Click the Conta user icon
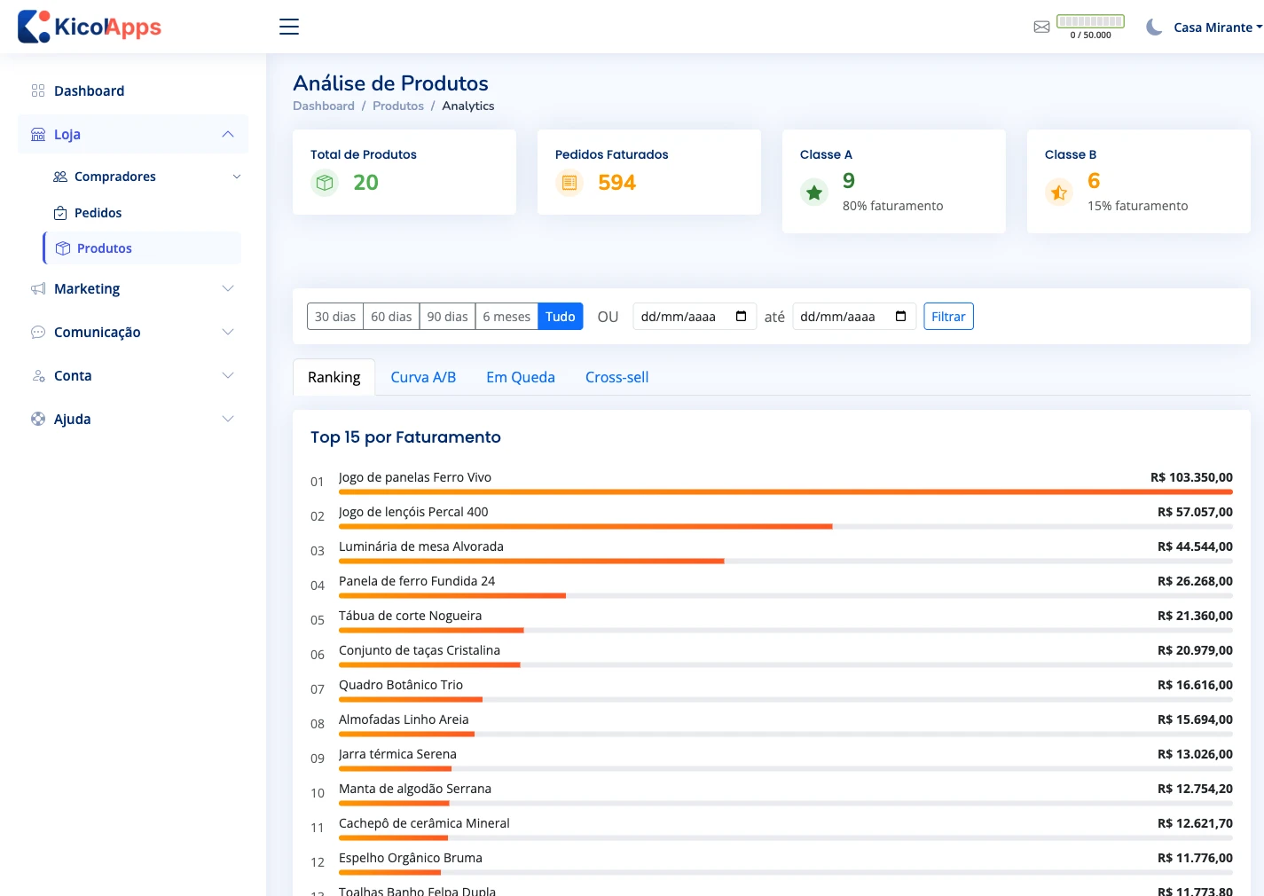The width and height of the screenshot is (1264, 896). click(x=38, y=375)
